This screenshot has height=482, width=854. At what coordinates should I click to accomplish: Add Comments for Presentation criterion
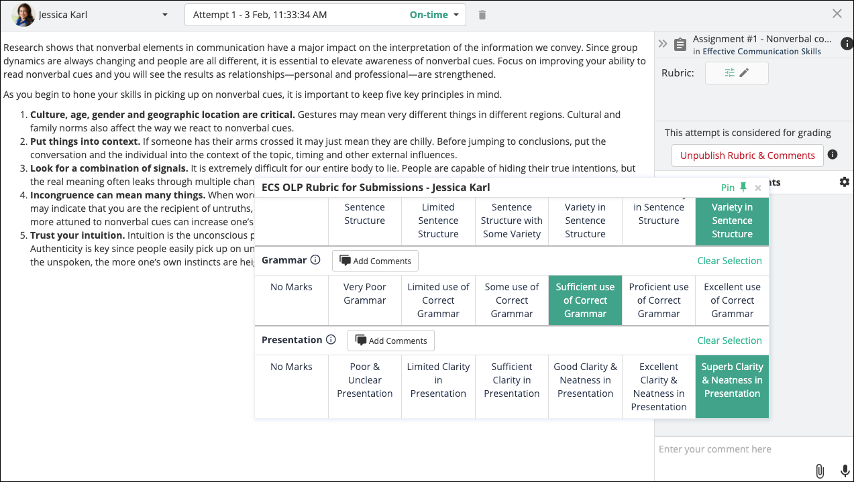click(x=390, y=341)
